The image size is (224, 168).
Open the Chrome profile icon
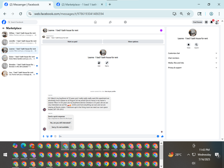pos(211,14)
